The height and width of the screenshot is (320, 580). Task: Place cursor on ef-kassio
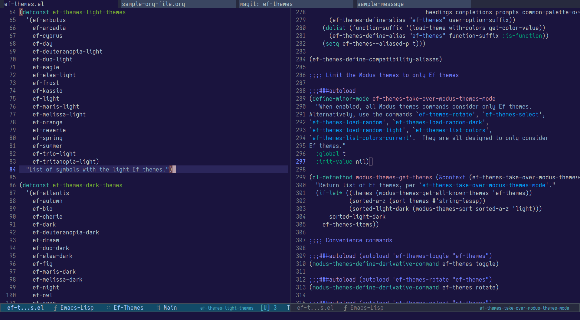click(x=48, y=91)
